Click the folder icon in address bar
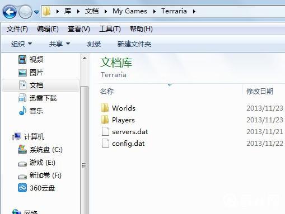Screen dimensions: 285x214 pos(46,11)
